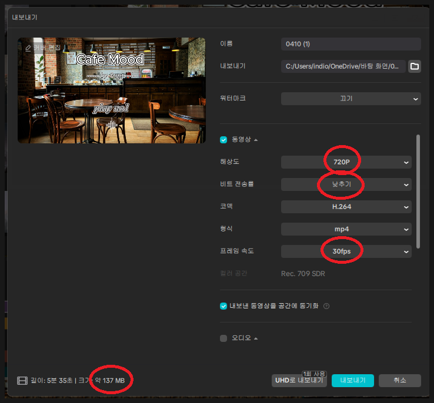Viewport: 434px width, 403px height.
Task: Click the Cafe Mood cover thumbnail
Action: pos(112,90)
